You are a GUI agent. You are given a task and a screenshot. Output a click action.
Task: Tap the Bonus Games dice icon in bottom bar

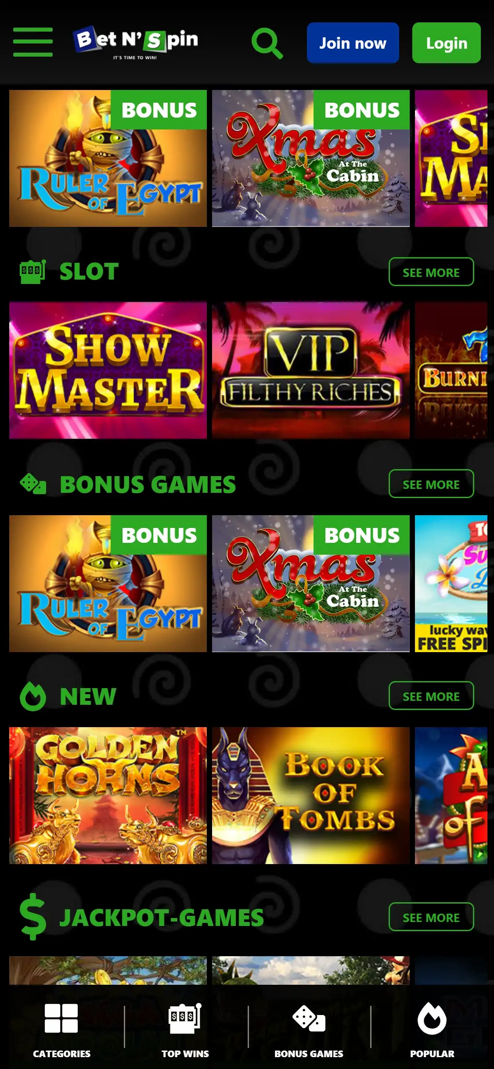coord(309,1018)
